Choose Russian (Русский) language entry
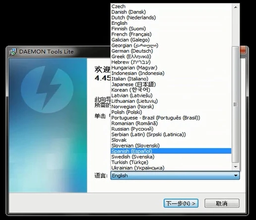The height and width of the screenshot is (220, 256). click(171, 129)
